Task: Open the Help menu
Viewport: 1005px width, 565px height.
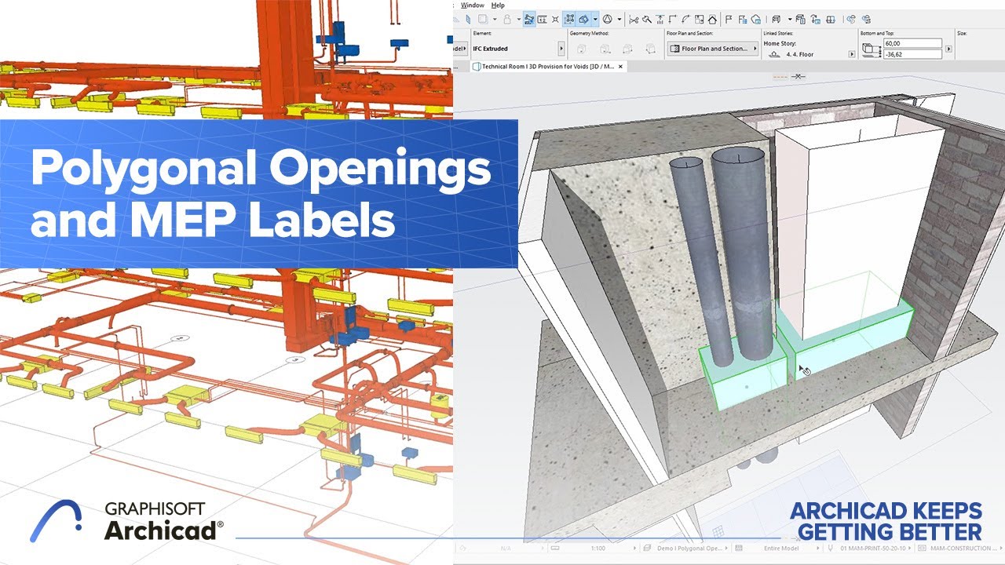Action: (x=498, y=5)
